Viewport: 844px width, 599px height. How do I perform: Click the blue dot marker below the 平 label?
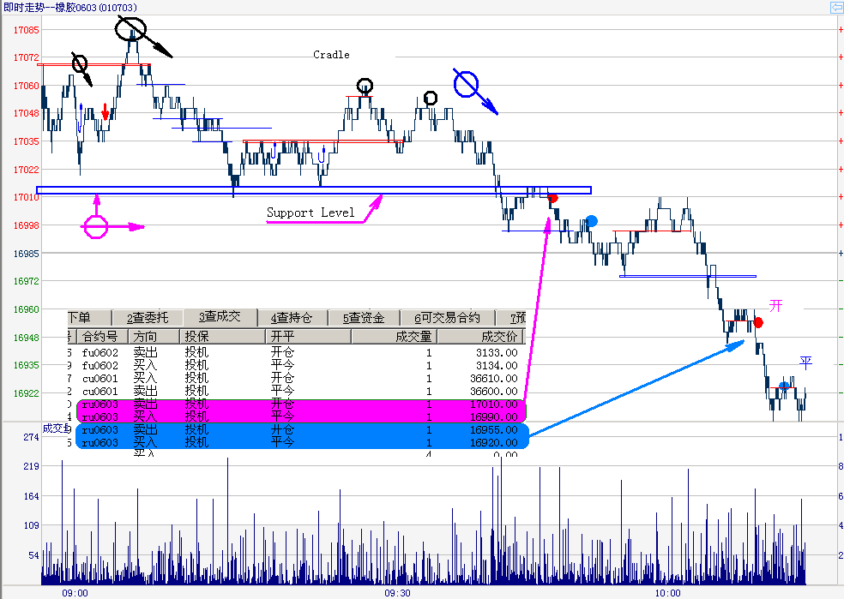[x=784, y=386]
